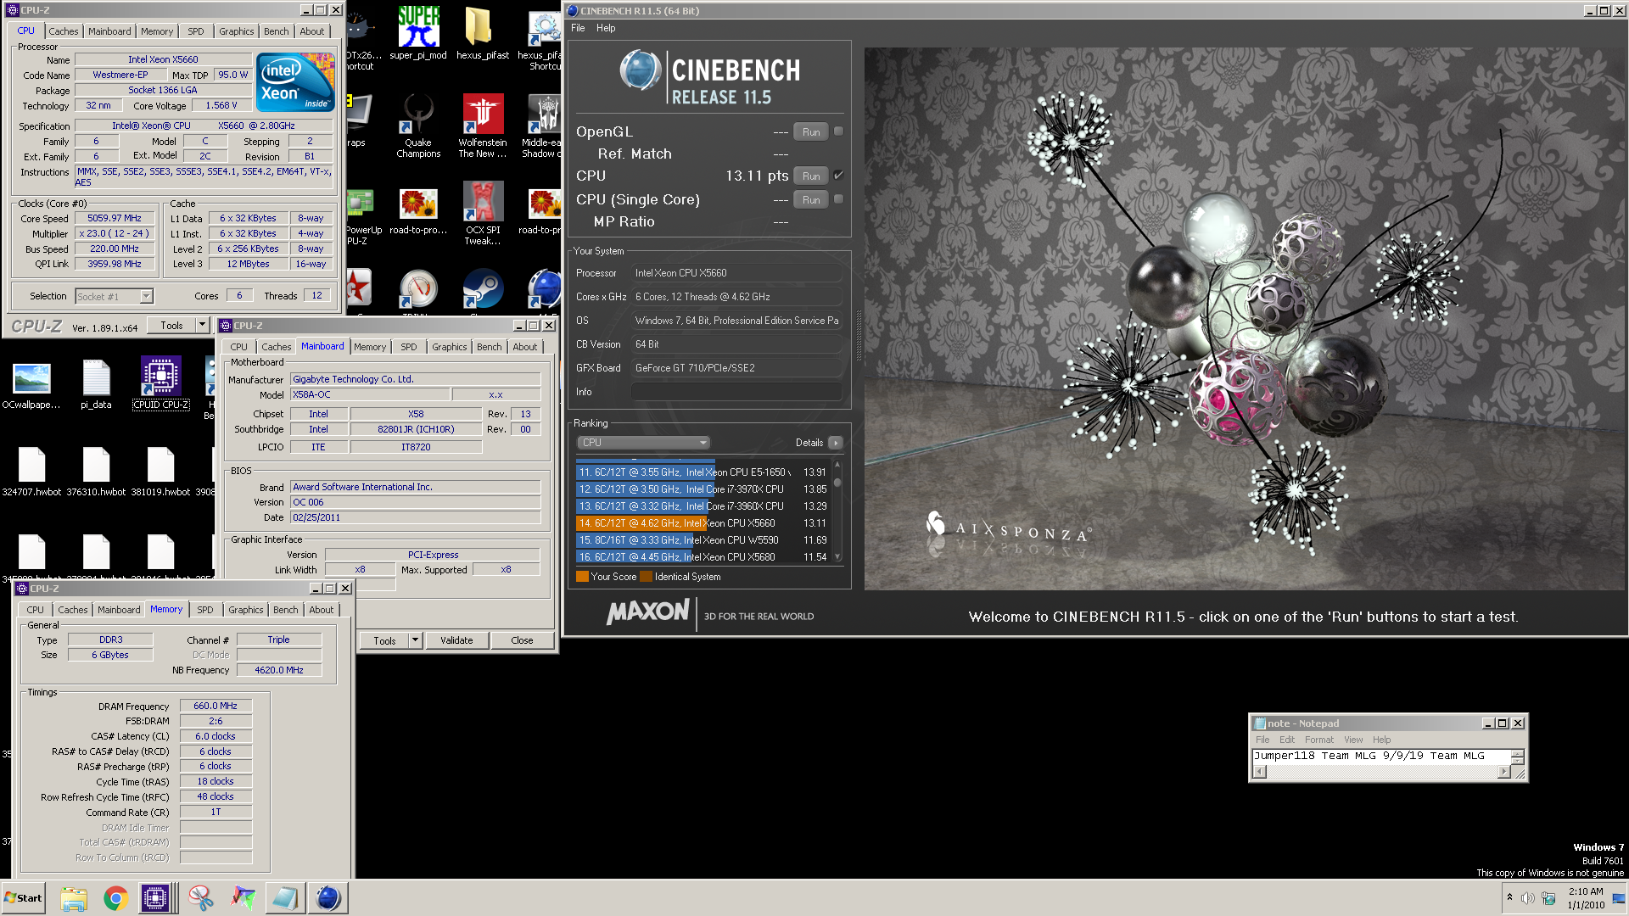The image size is (1629, 916).
Task: Run the OpenGL benchmark
Action: (811, 131)
